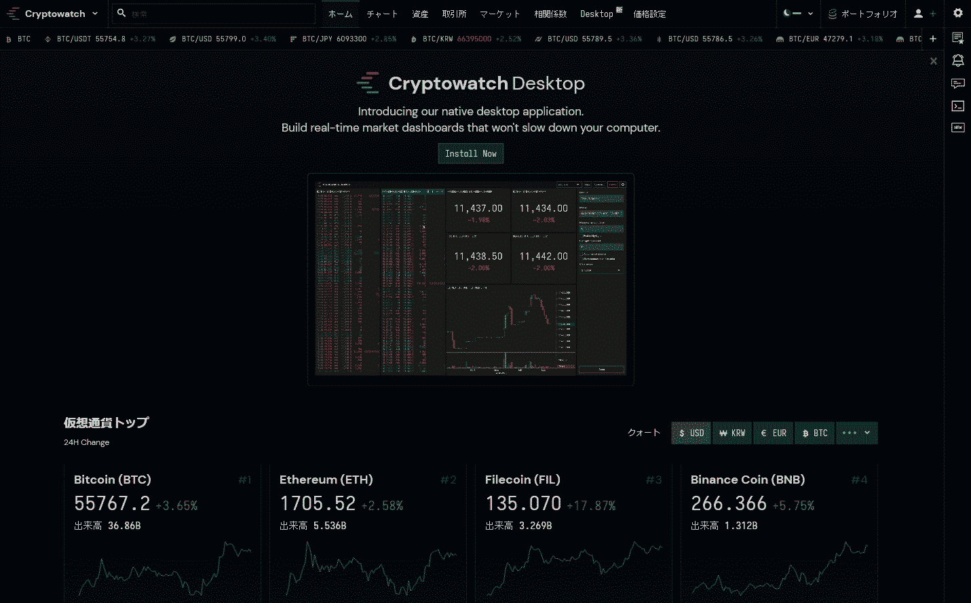
Task: Open the watchlist star panel icon
Action: click(957, 39)
